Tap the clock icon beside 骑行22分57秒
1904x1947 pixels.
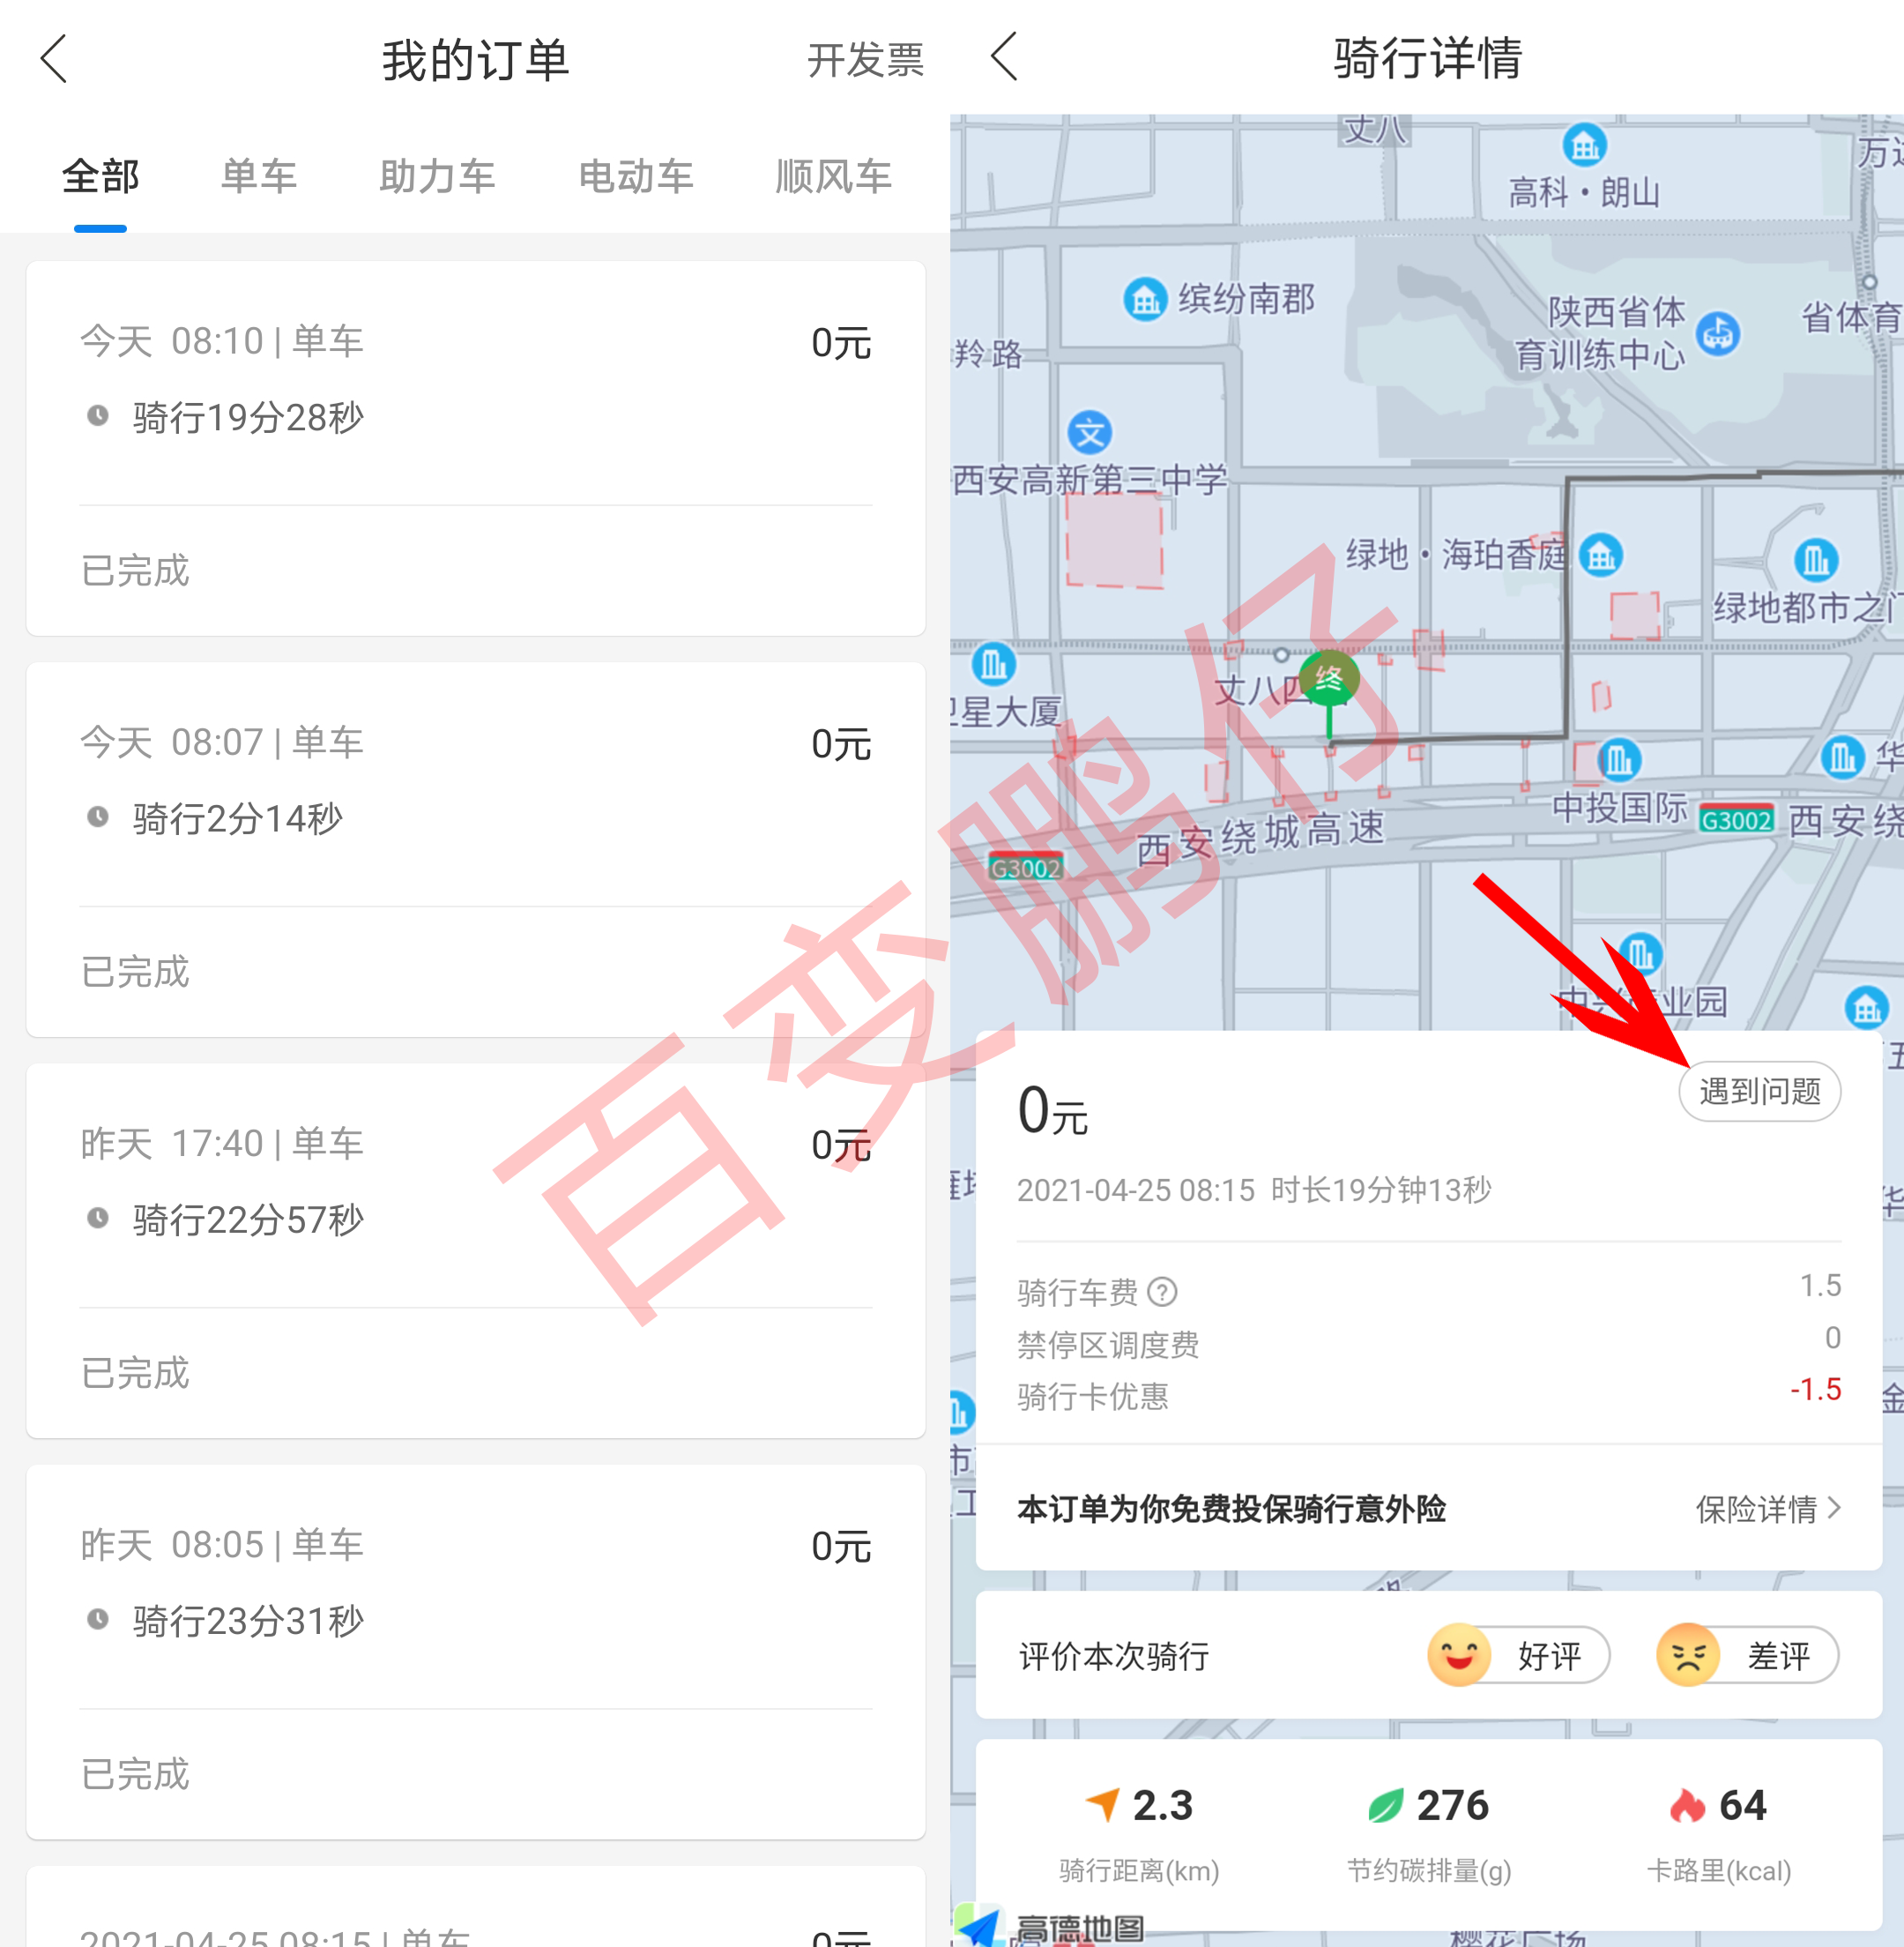pyautogui.click(x=97, y=1218)
